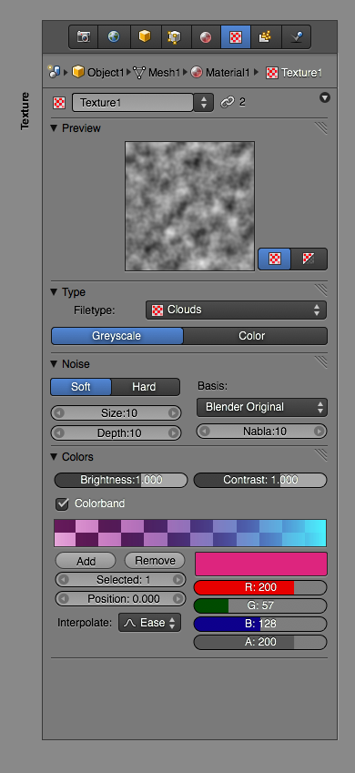Screen dimensions: 355x773
Task: Click the Texture1 name field
Action: 133,103
